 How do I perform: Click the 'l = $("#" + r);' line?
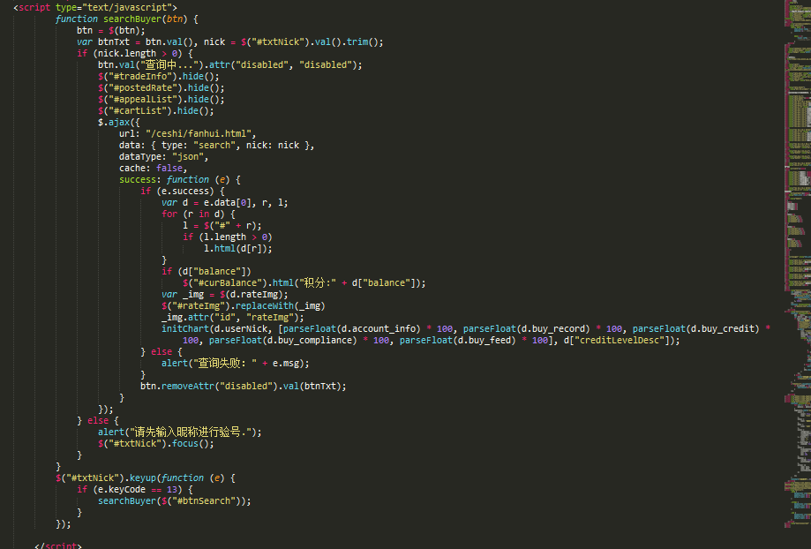click(222, 225)
